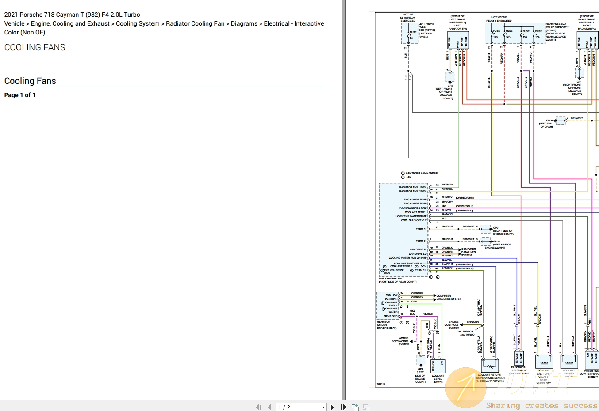The image size is (599, 411).
Task: Click the previous view icon
Action: point(355,407)
